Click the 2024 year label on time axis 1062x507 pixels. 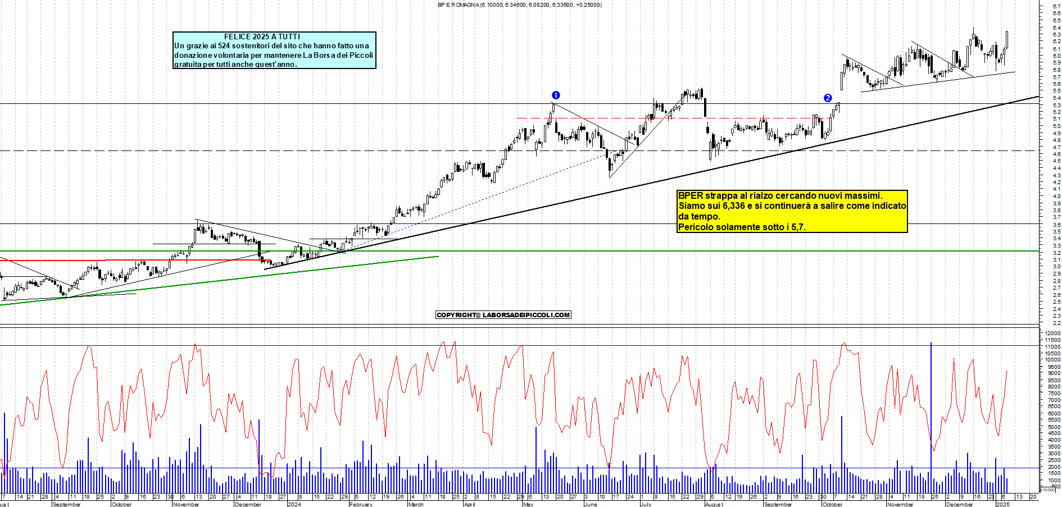point(294,504)
